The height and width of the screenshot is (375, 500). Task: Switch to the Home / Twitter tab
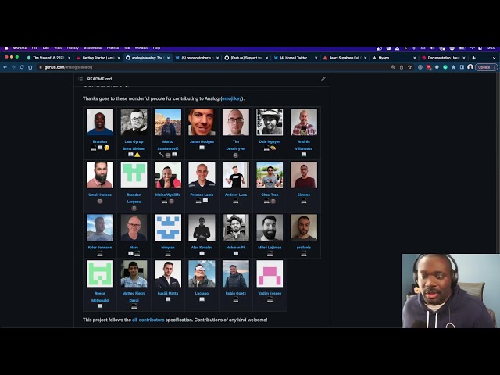[x=294, y=58]
